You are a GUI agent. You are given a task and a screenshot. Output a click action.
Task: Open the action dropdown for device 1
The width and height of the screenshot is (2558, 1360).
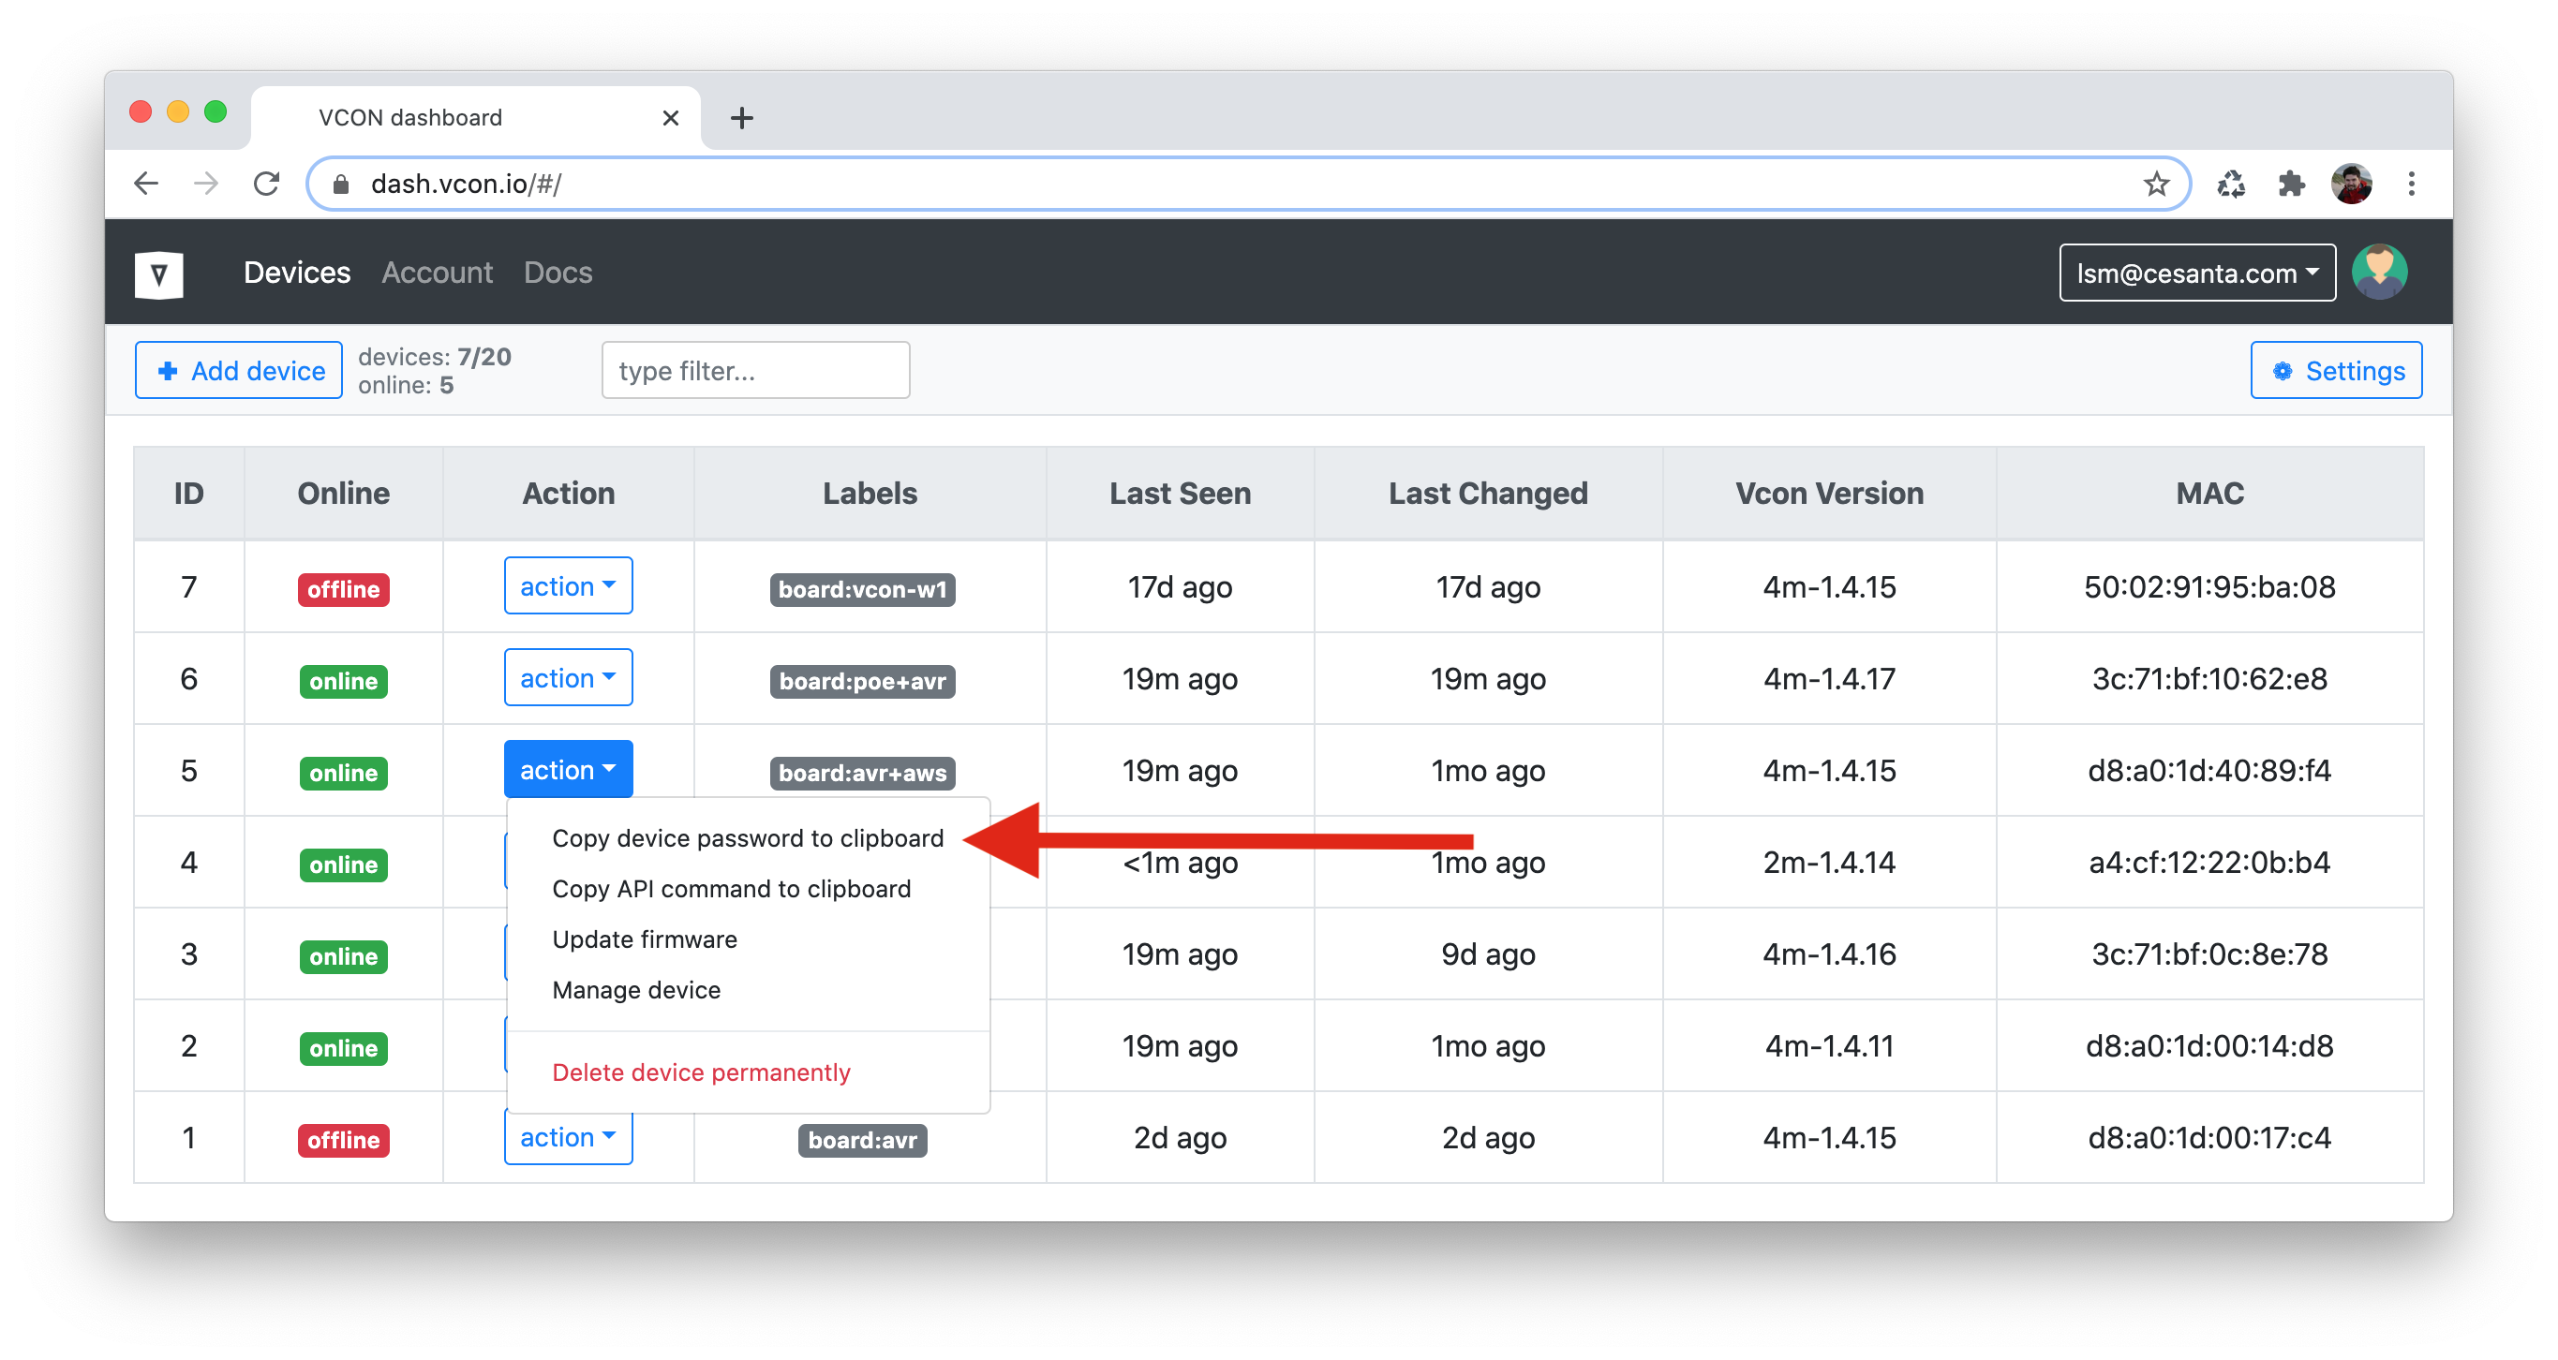coord(567,1137)
